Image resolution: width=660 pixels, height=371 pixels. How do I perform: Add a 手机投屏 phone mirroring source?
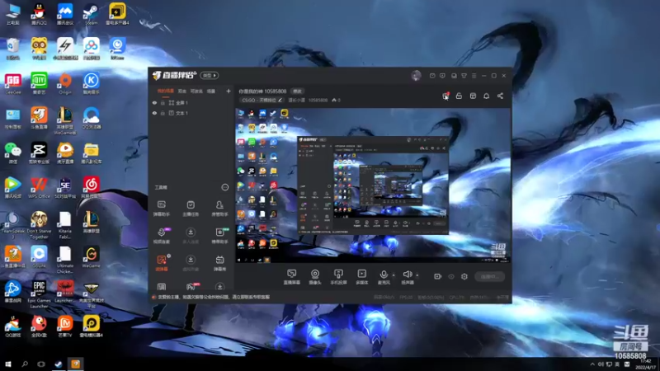338,277
